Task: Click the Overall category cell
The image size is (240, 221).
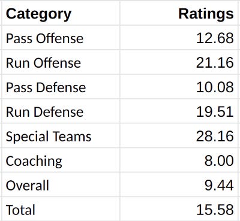Action: click(x=61, y=185)
